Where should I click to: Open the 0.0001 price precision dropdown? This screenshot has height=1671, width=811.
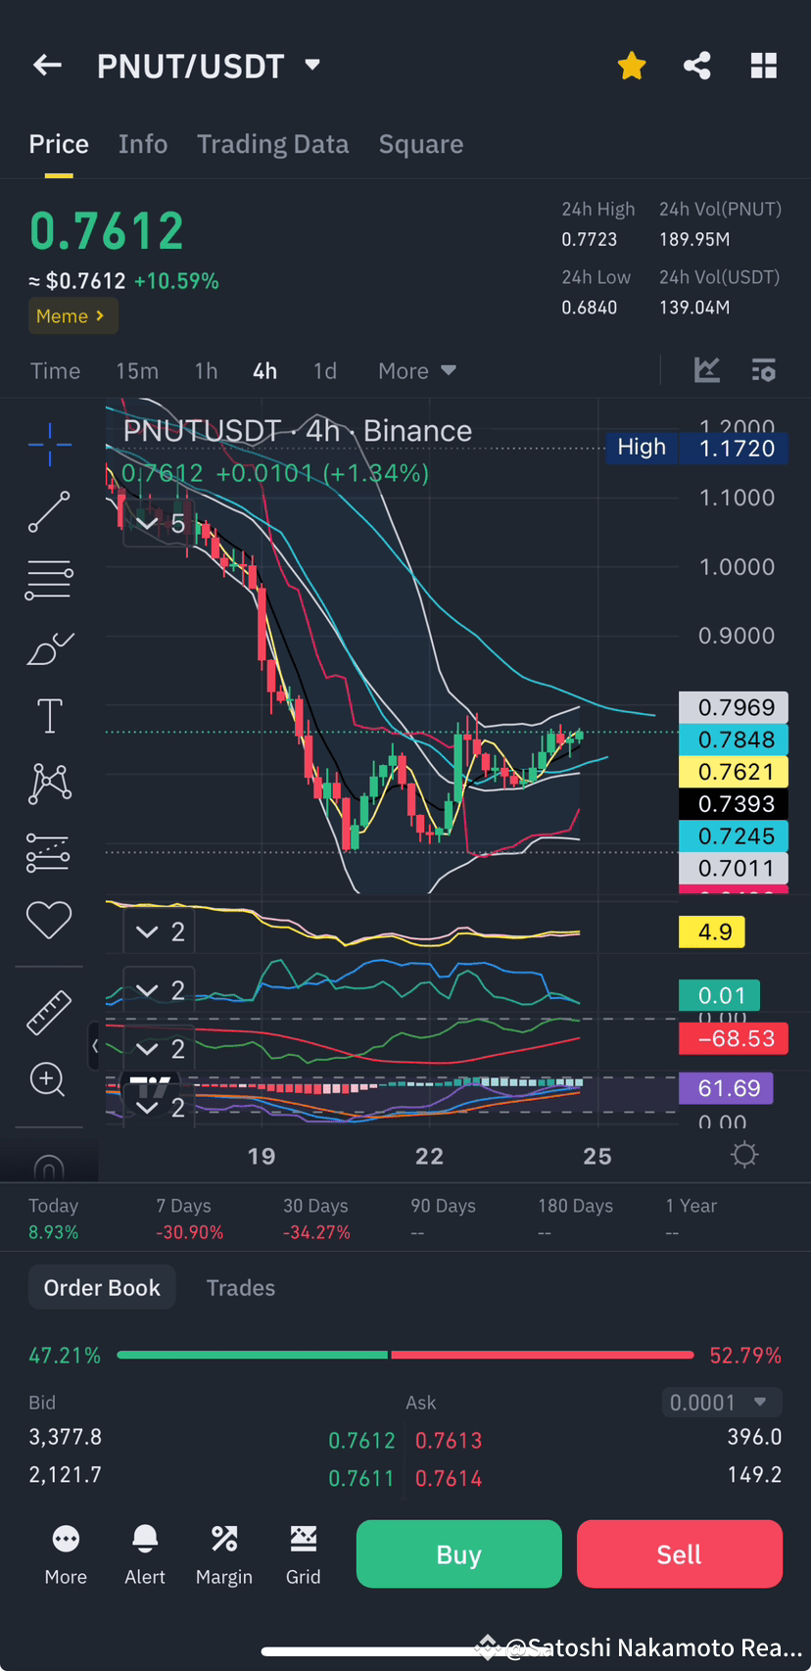722,1403
